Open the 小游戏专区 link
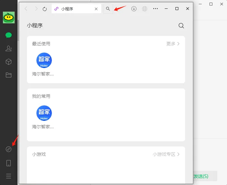This screenshot has width=227, height=185. (166, 154)
